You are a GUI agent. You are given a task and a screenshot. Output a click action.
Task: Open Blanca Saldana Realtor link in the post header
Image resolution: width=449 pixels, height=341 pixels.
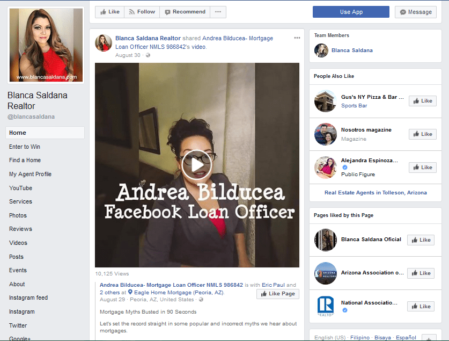pos(148,38)
